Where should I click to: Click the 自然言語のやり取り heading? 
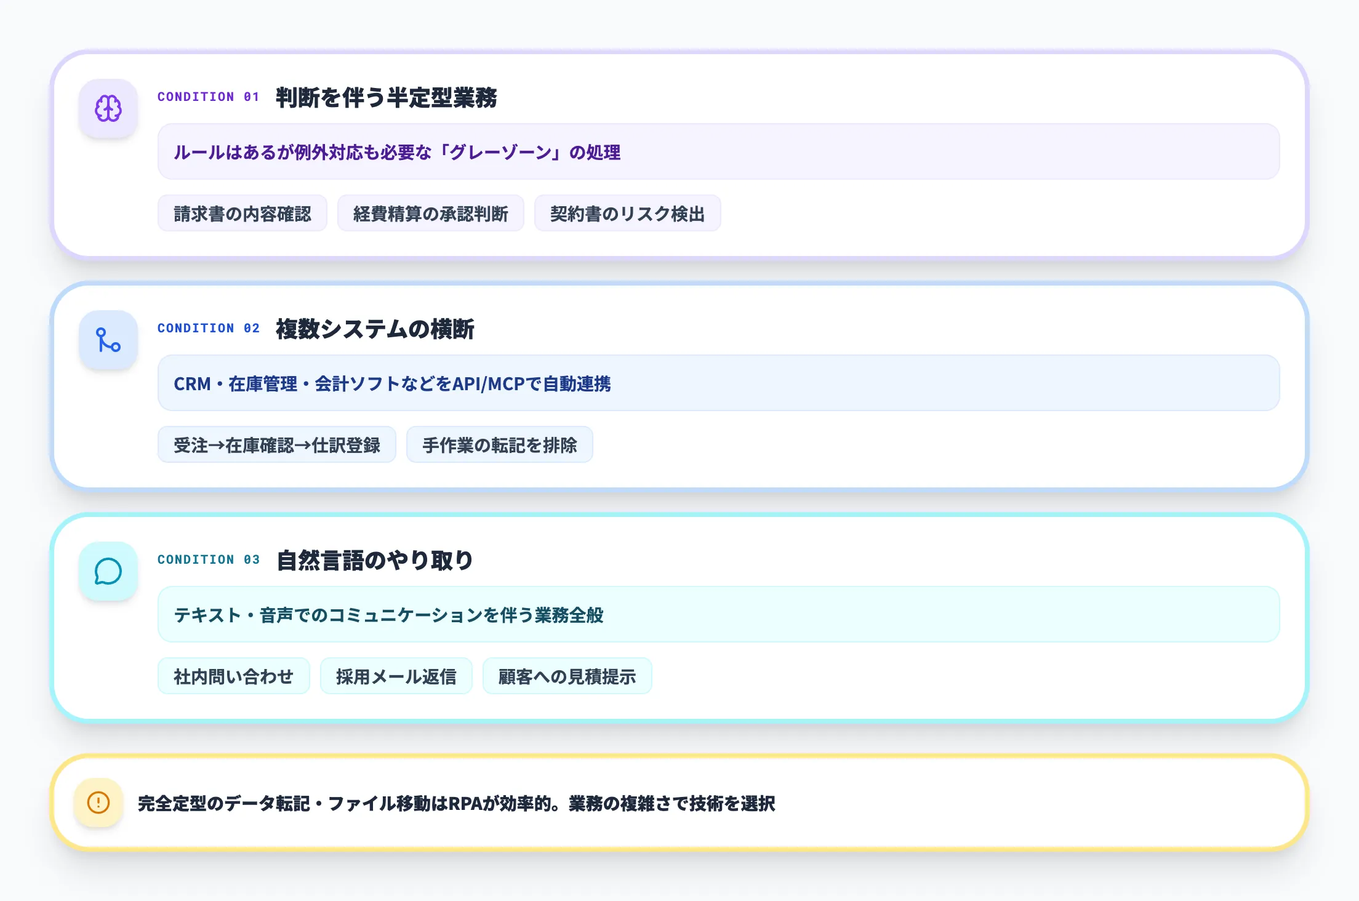375,560
